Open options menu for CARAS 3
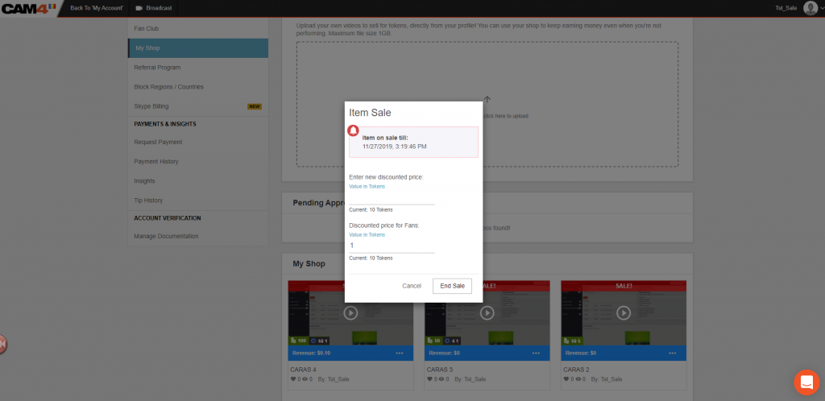The image size is (825, 401). pyautogui.click(x=536, y=353)
